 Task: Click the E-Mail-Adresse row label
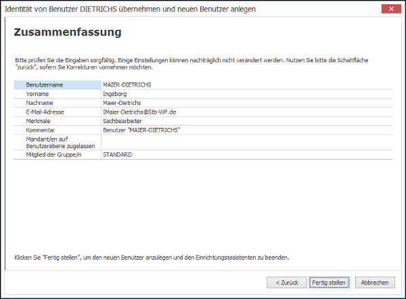click(45, 112)
